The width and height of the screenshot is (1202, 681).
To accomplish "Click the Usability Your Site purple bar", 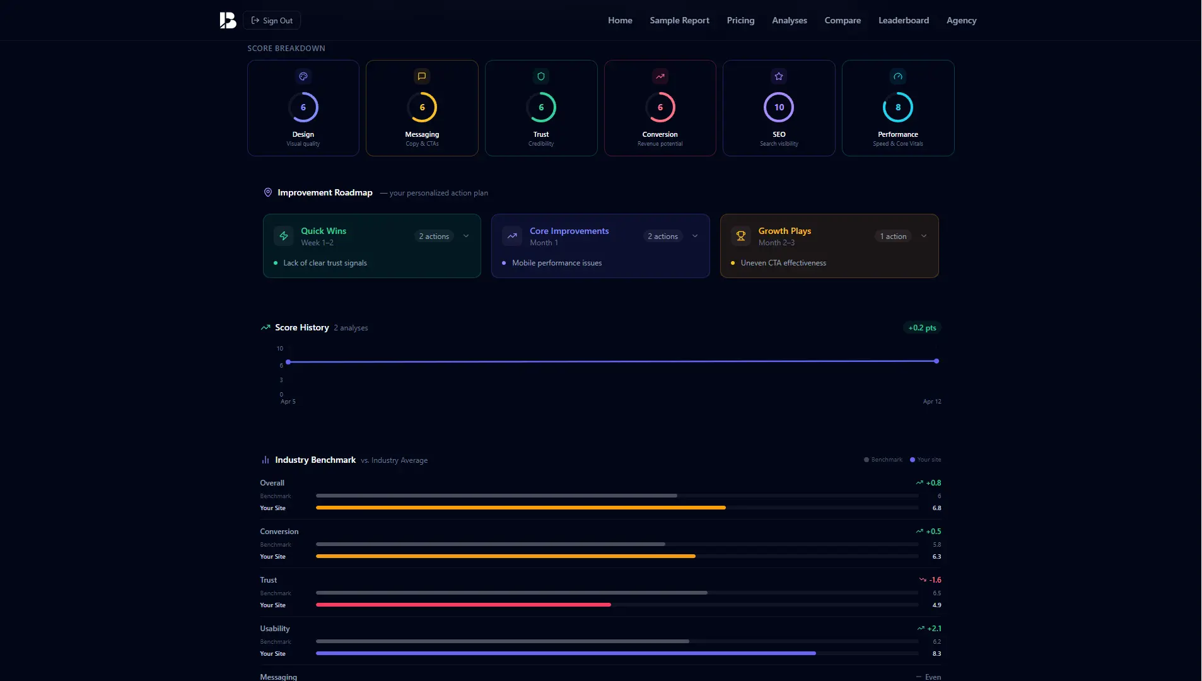I will coord(566,653).
